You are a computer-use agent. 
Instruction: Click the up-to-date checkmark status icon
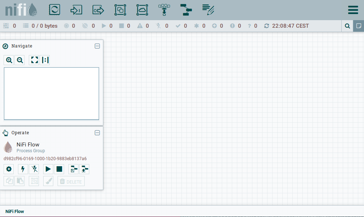point(178,26)
